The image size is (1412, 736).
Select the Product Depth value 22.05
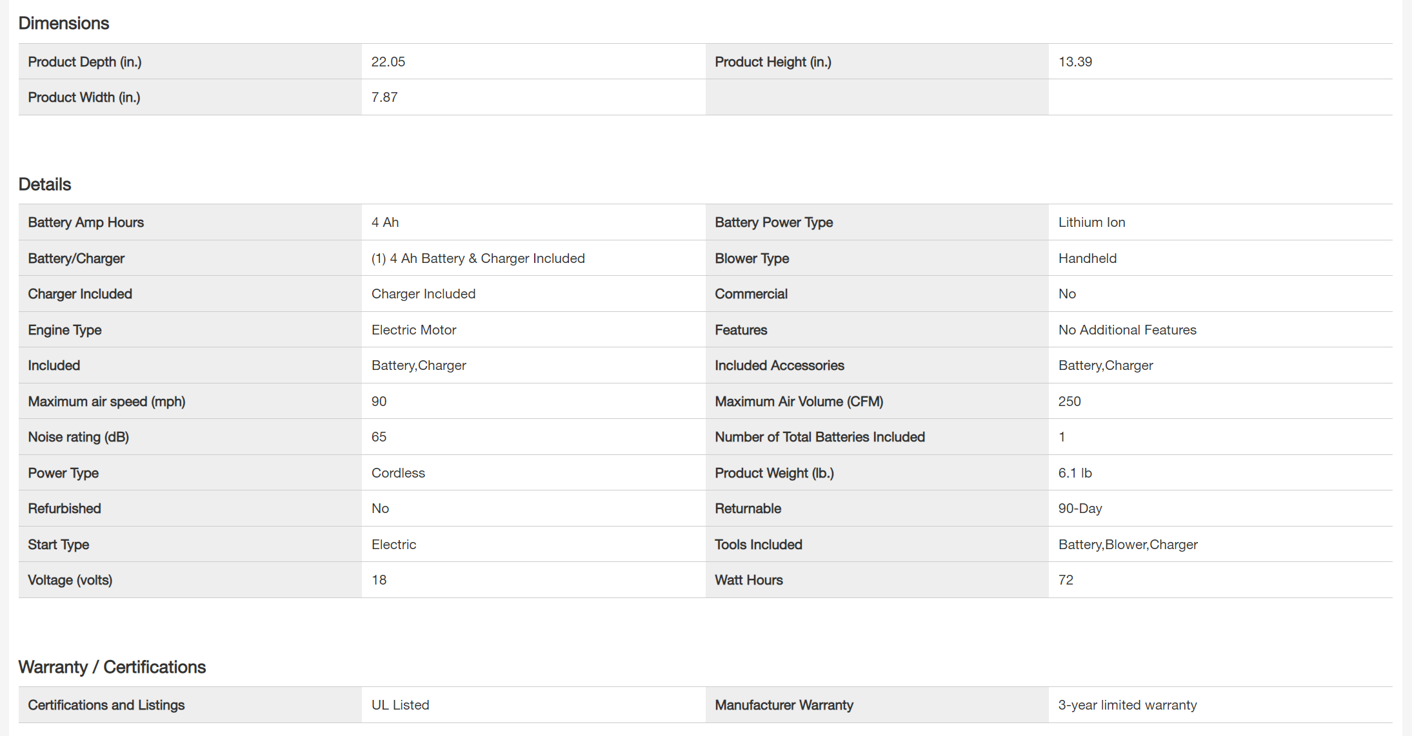tap(388, 62)
